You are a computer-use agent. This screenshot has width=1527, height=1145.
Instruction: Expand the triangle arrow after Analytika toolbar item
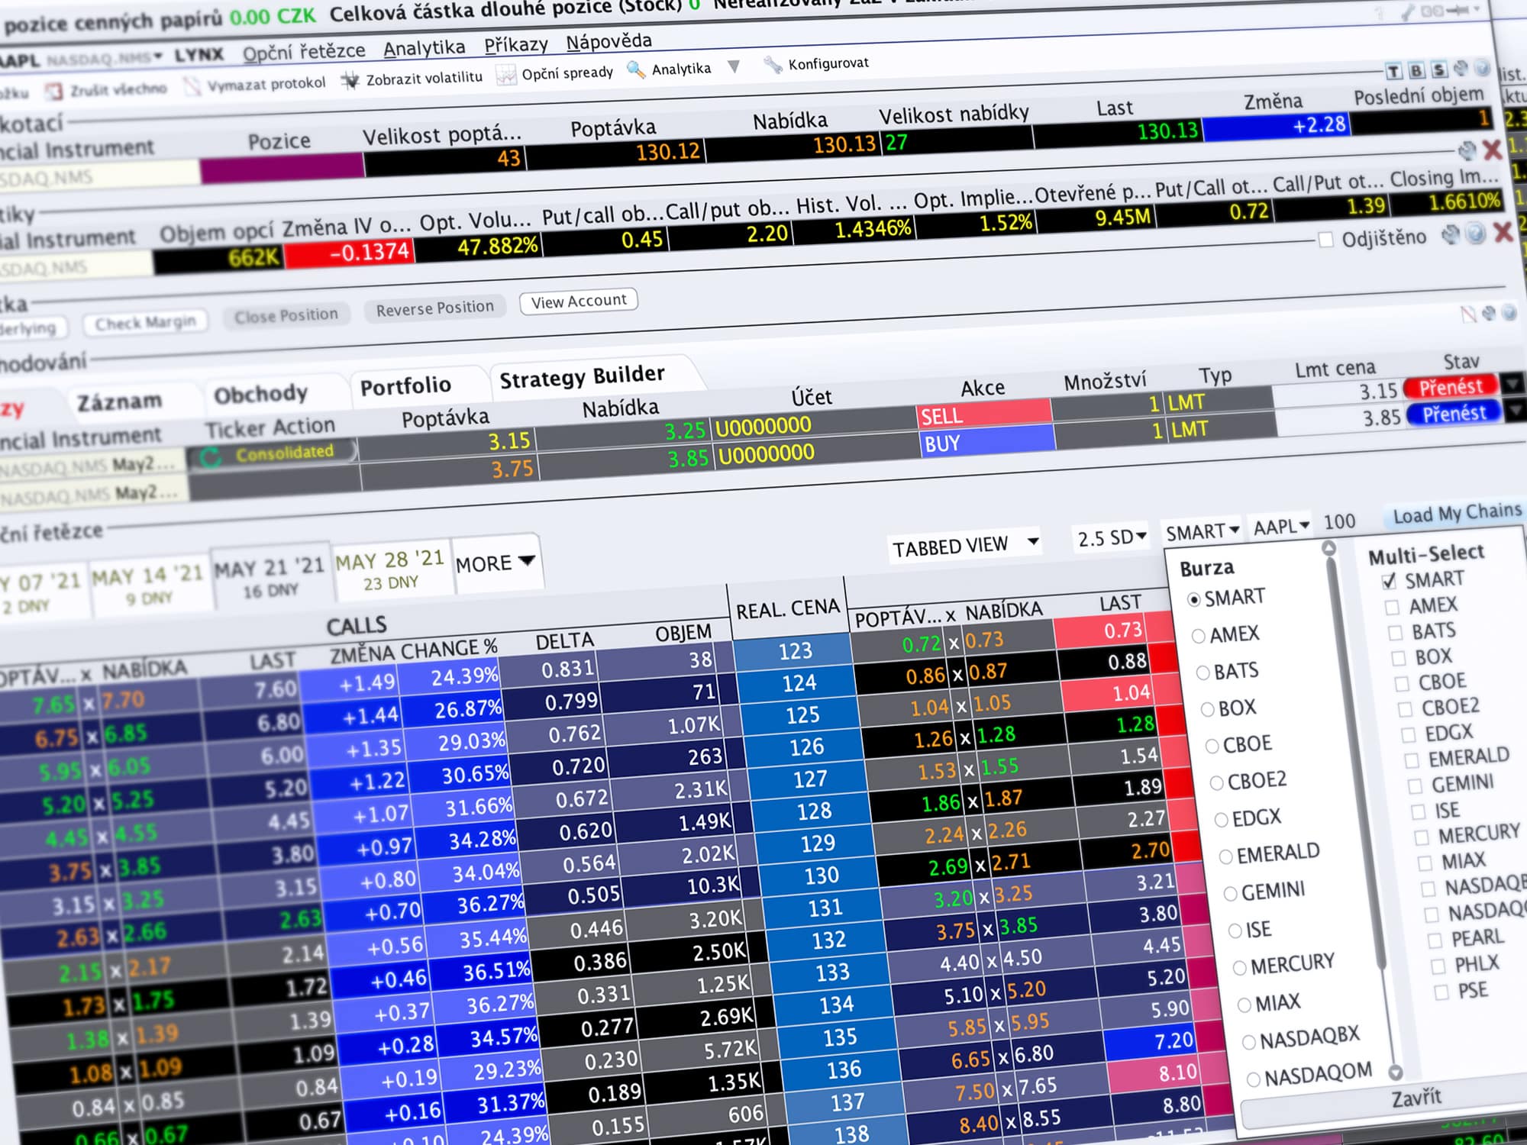pos(734,66)
